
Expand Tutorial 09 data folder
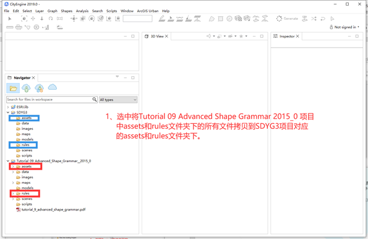click(x=13, y=172)
